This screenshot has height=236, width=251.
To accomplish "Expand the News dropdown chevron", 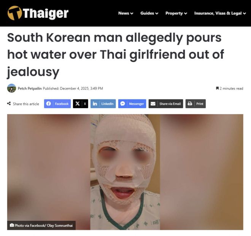I will click(132, 13).
